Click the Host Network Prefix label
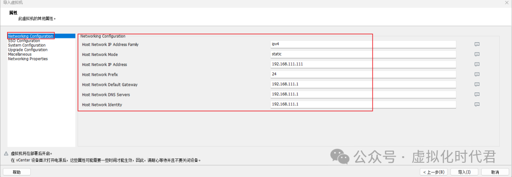 pos(100,75)
